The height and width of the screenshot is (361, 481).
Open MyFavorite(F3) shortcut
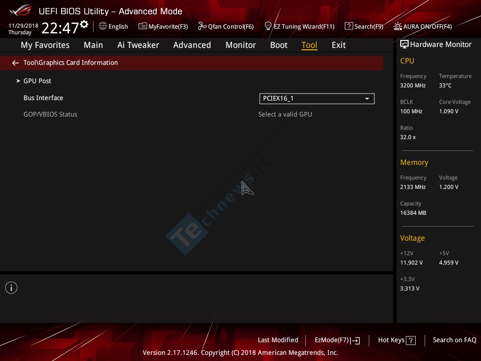click(163, 26)
